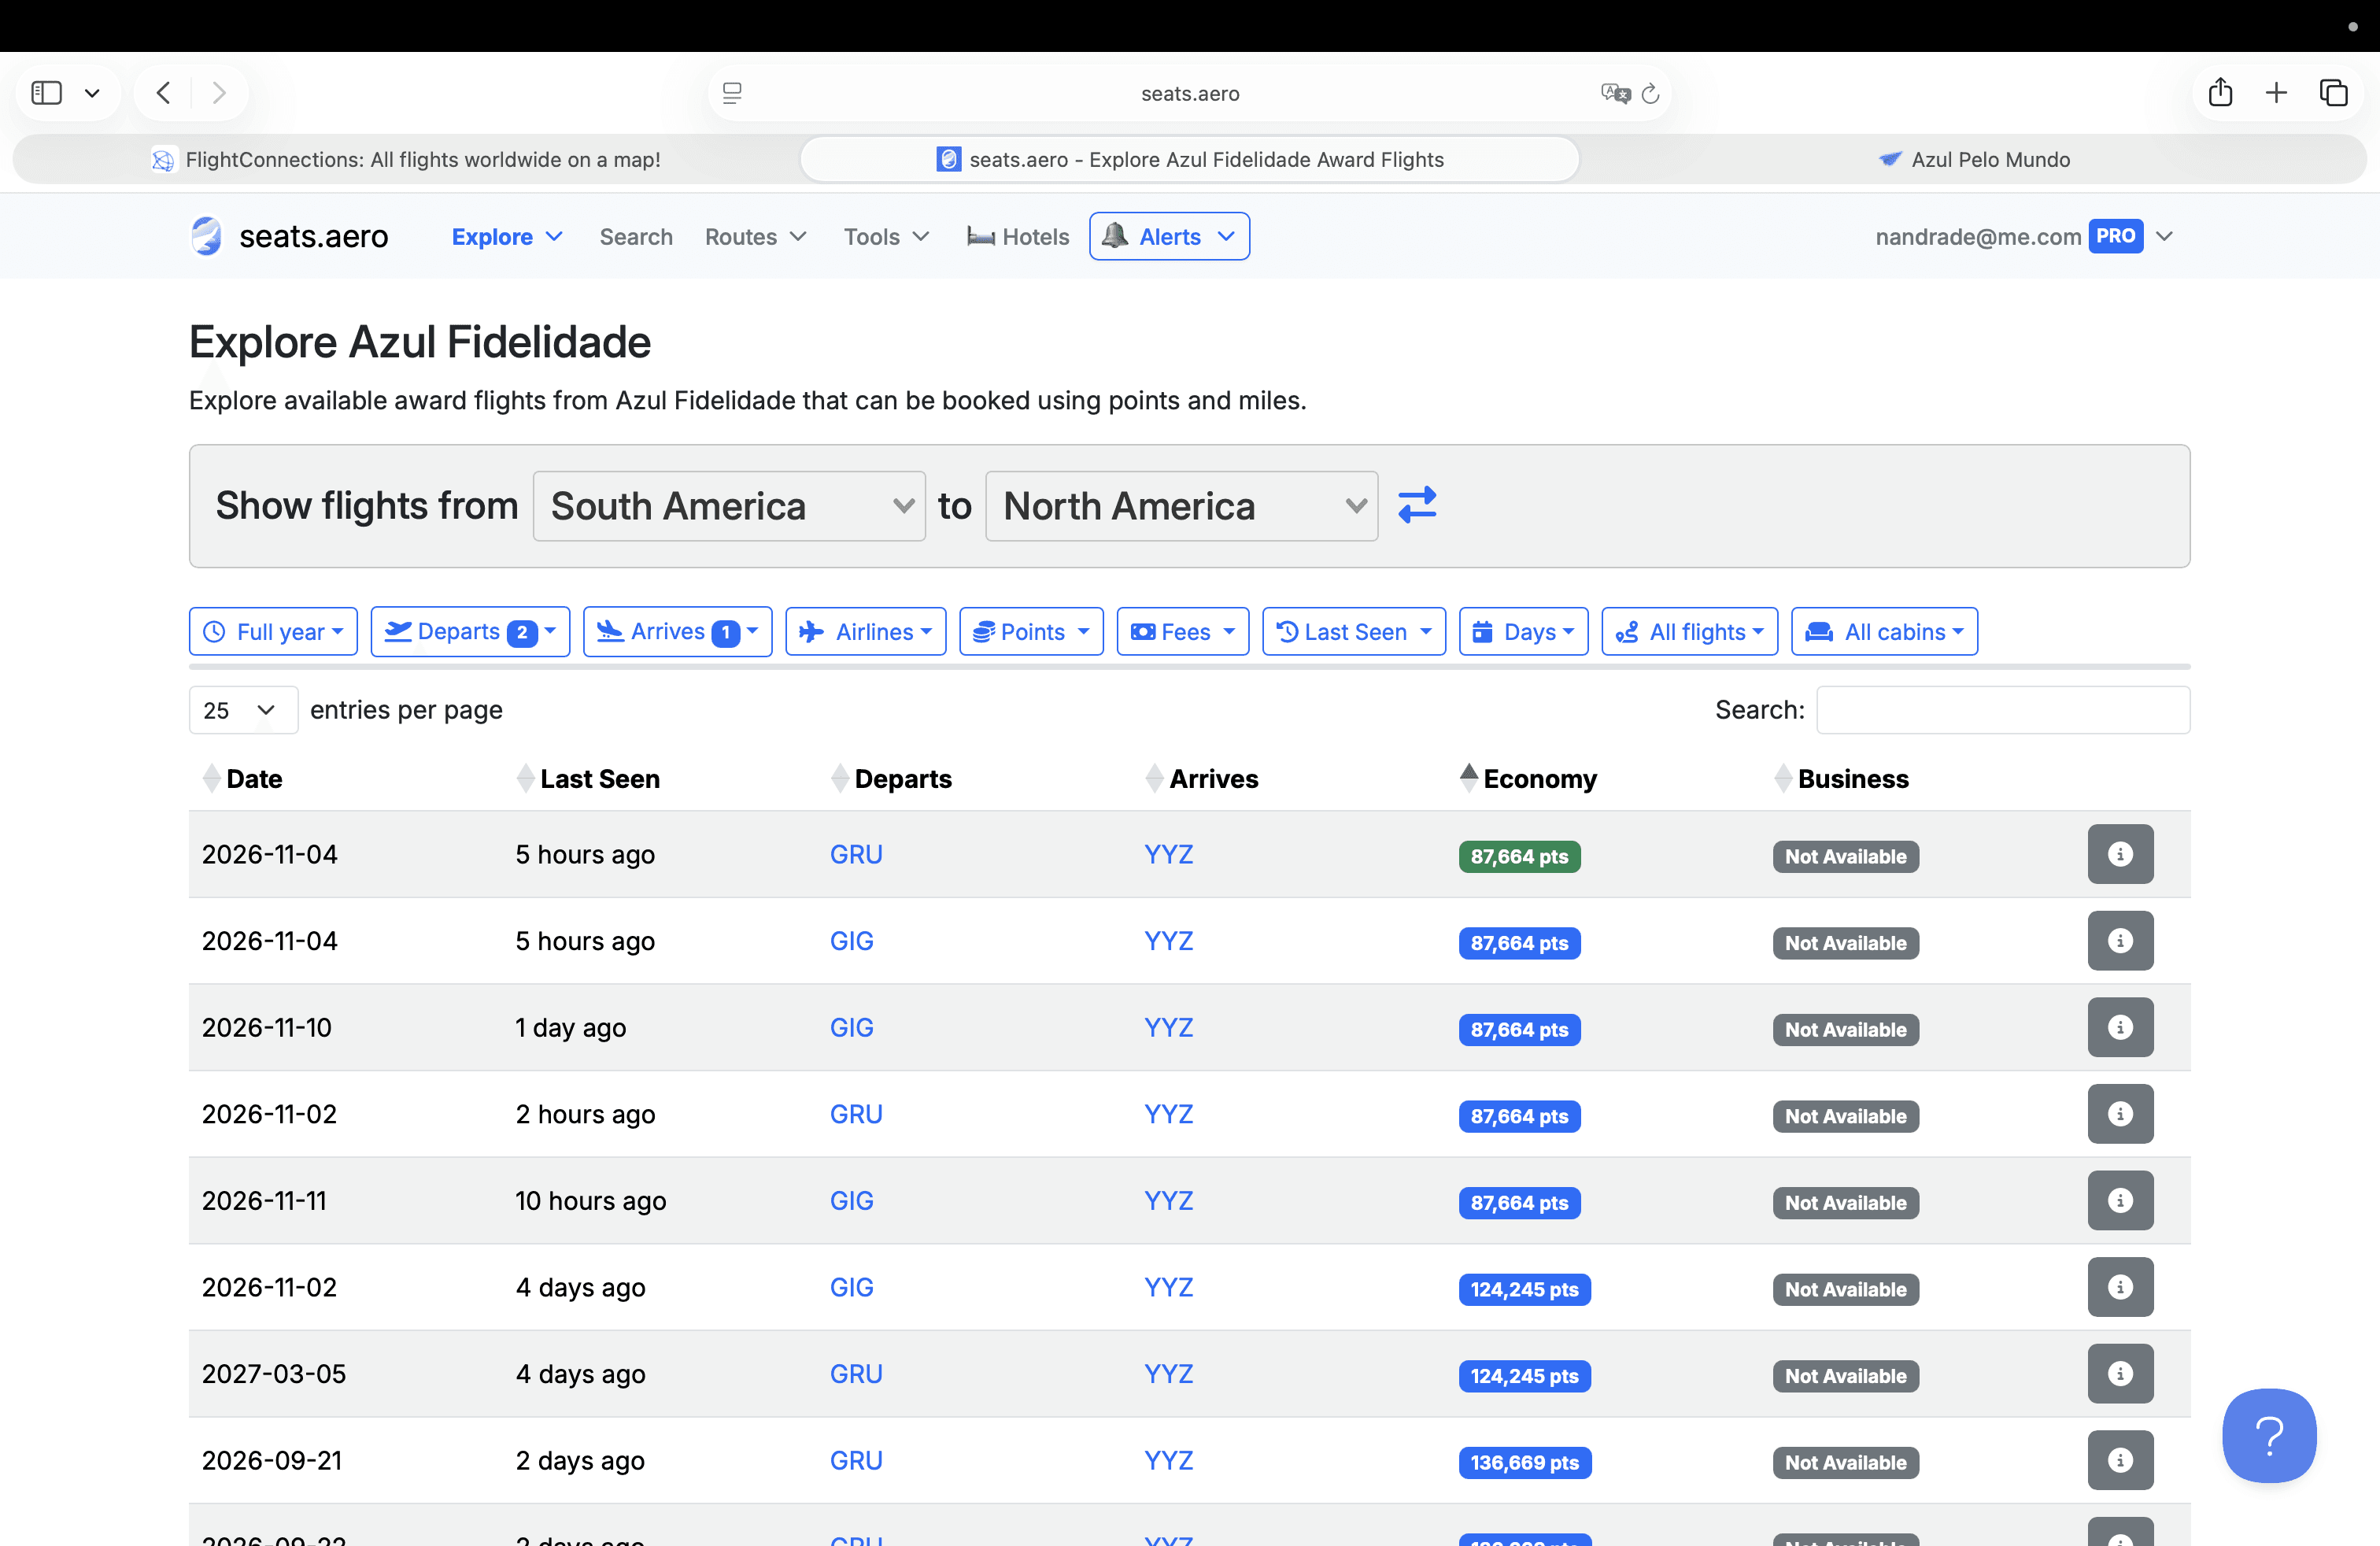Open info for GIG 2026-11-02 flight

coord(2120,1287)
